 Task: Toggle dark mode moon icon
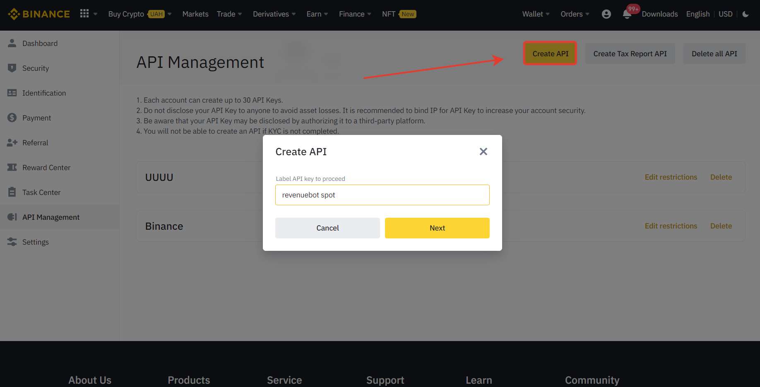(x=746, y=14)
